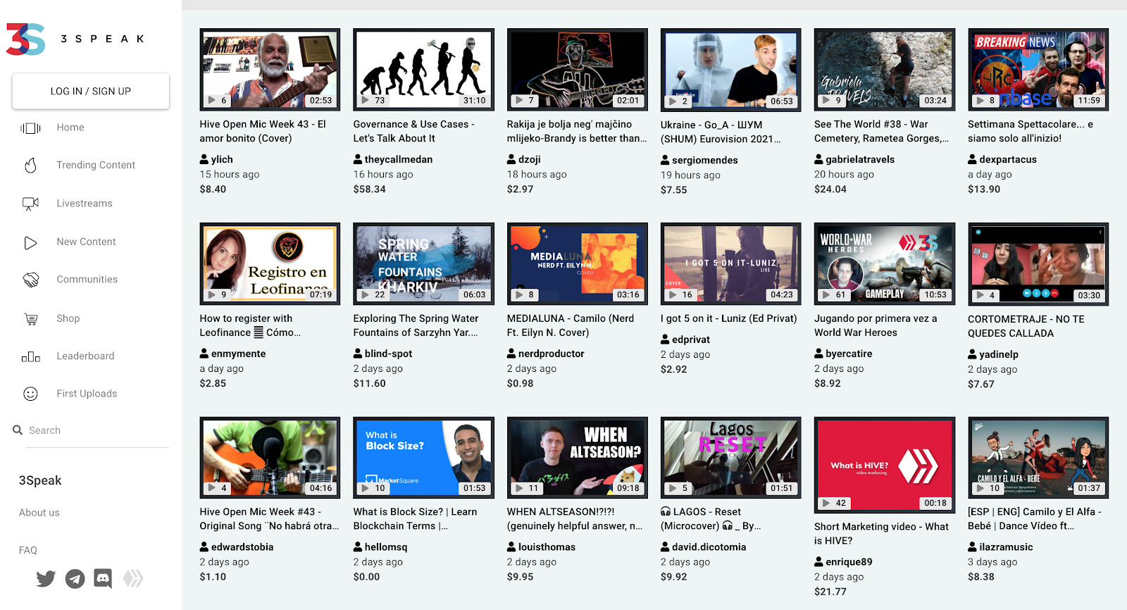Visit enmymente channel
1127x610 pixels.
239,354
